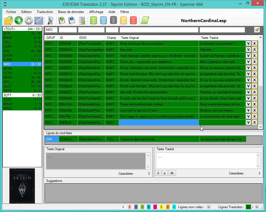
Task: Open the Traduction menu
Action: [x=45, y=12]
